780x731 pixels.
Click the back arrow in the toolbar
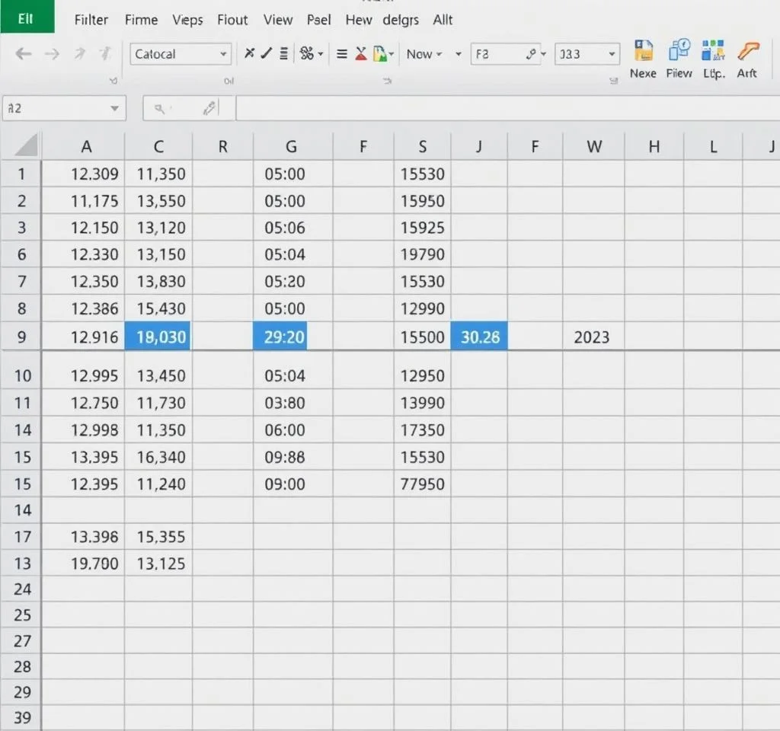coord(24,54)
